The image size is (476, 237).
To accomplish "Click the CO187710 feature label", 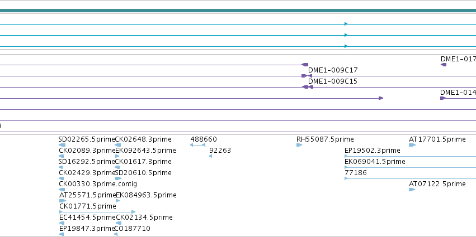I will (x=133, y=229).
